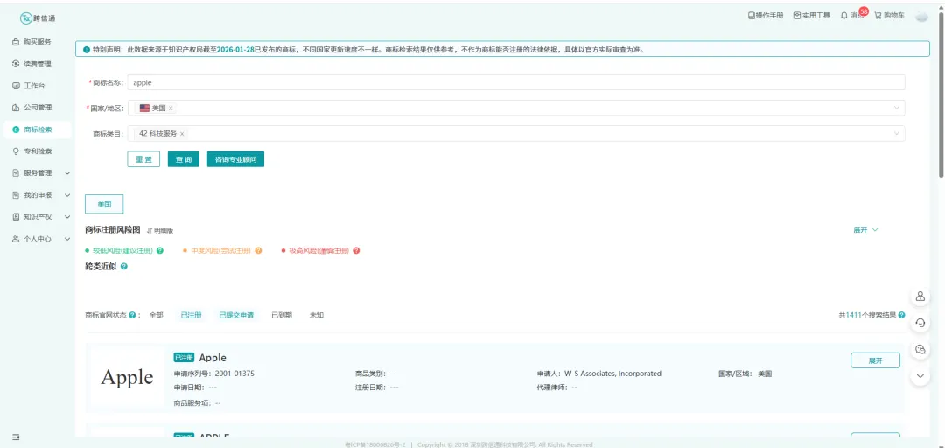Click the user avatar in the header
945x448 pixels.
[x=921, y=17]
